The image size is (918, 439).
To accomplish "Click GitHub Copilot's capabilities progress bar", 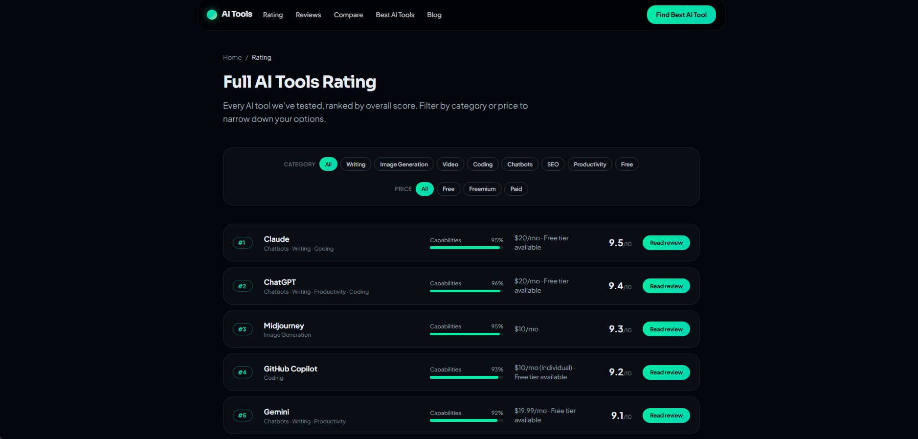I will coord(467,377).
